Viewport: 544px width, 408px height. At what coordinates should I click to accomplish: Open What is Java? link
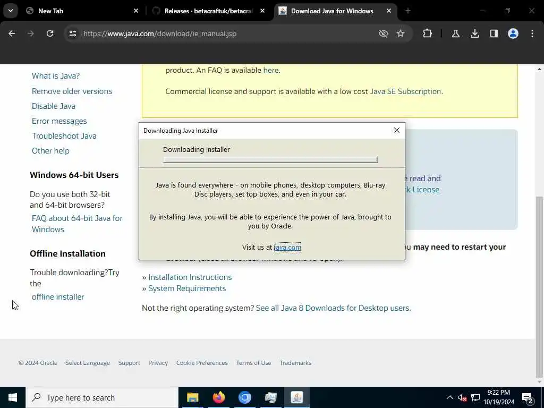(55, 76)
